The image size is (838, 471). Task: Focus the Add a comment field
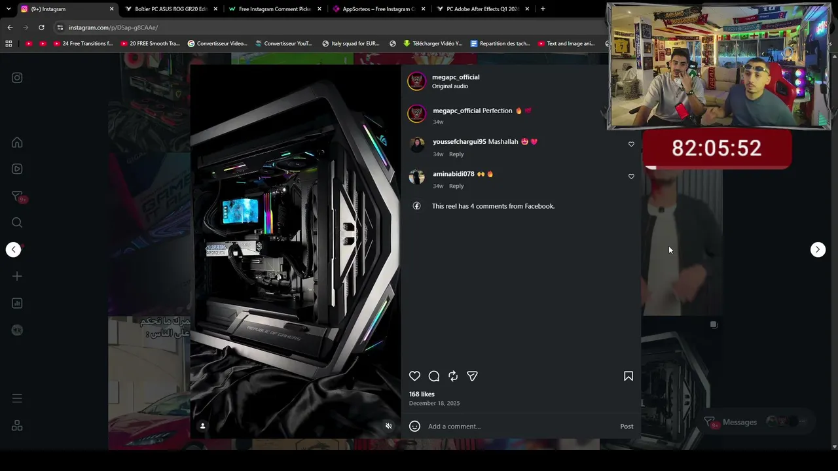click(x=520, y=427)
